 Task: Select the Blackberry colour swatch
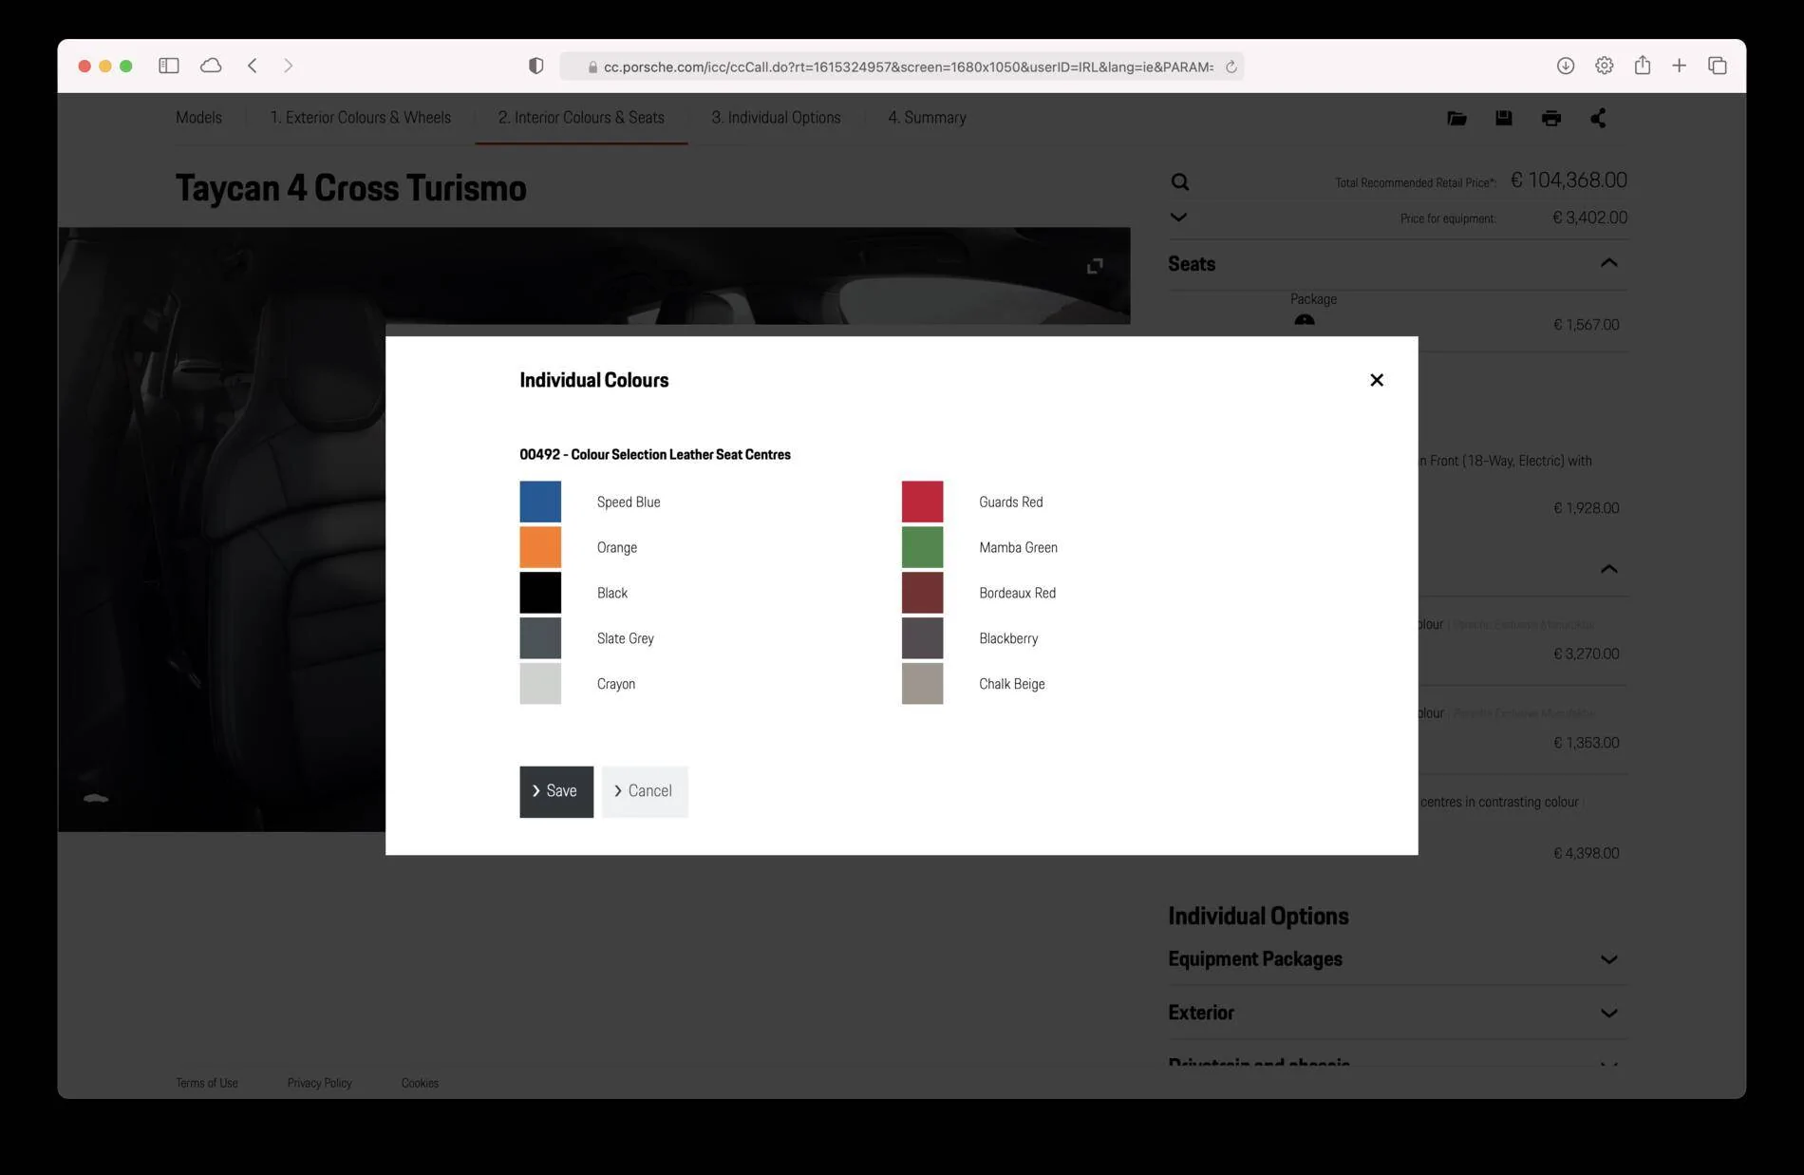coord(922,638)
